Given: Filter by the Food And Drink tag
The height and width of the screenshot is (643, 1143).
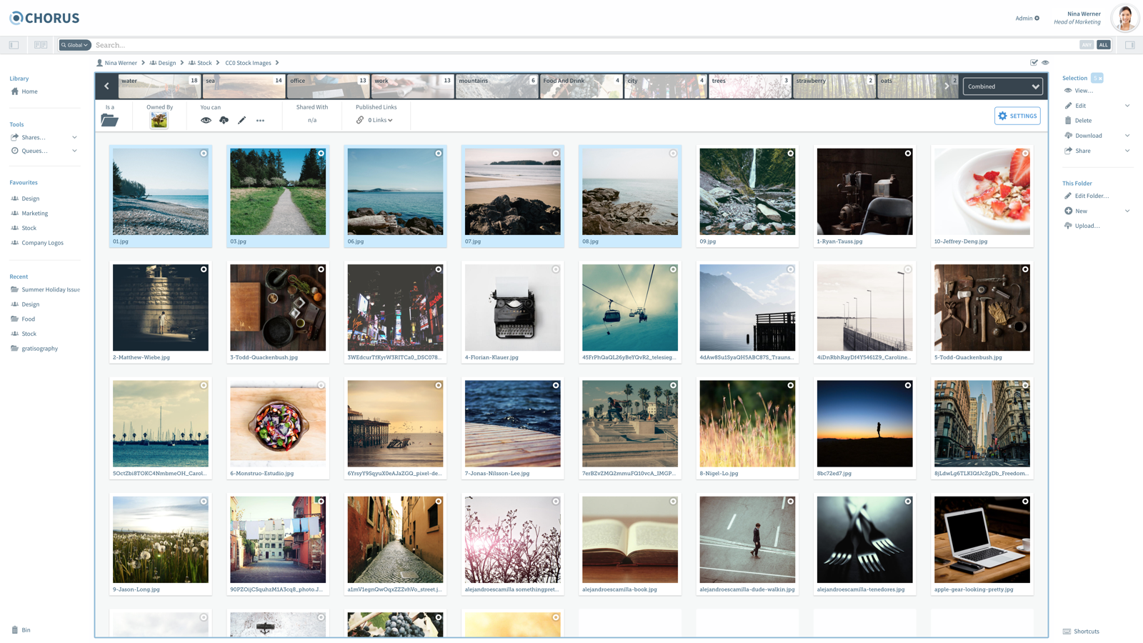Looking at the screenshot, I should click(x=581, y=86).
